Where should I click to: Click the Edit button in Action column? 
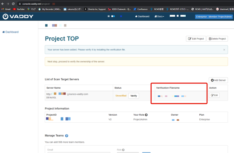(x=214, y=95)
